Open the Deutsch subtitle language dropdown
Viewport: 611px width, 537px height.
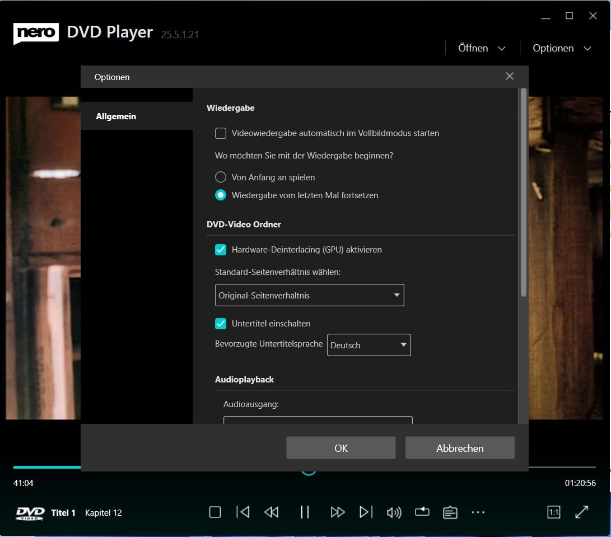click(x=369, y=345)
